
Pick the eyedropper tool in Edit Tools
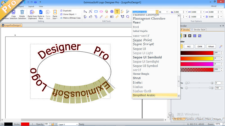(101, 17)
